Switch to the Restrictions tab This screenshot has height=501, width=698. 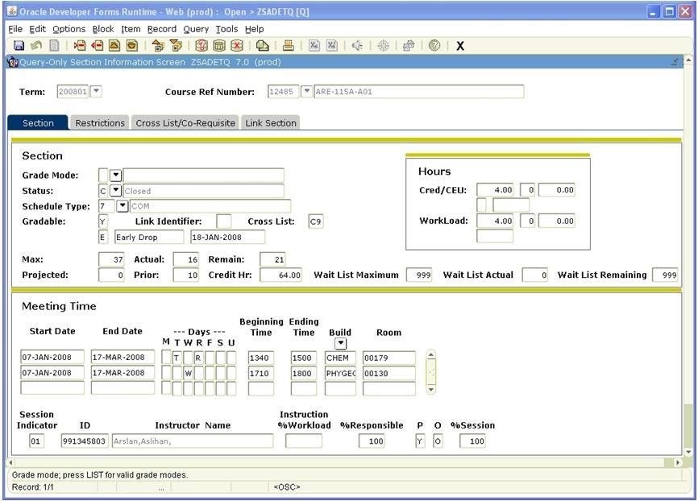pos(100,123)
